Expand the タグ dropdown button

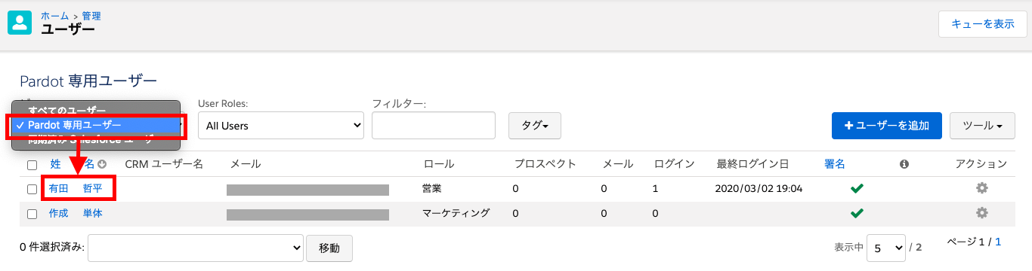[x=535, y=126]
